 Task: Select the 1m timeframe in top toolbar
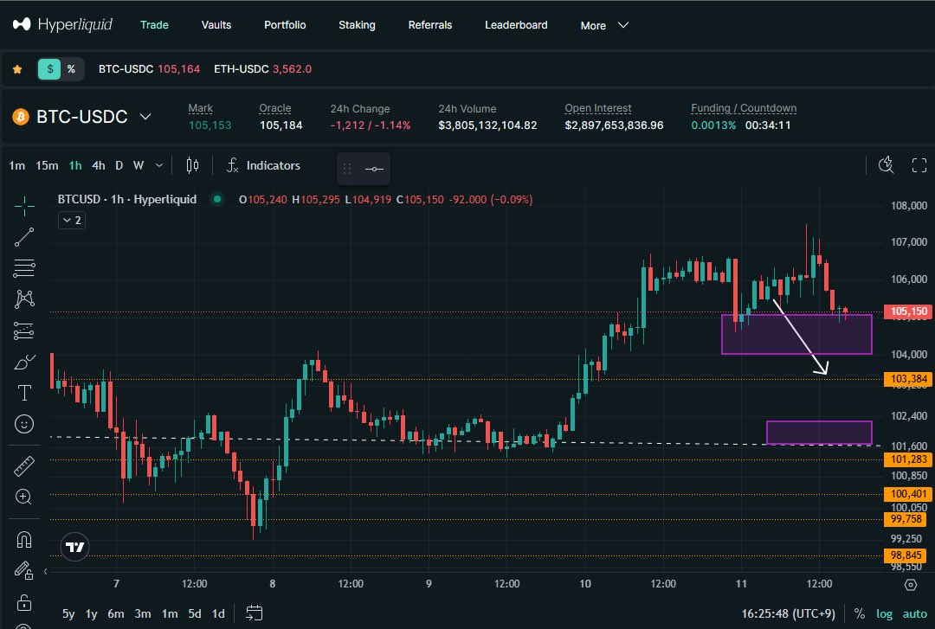click(17, 165)
